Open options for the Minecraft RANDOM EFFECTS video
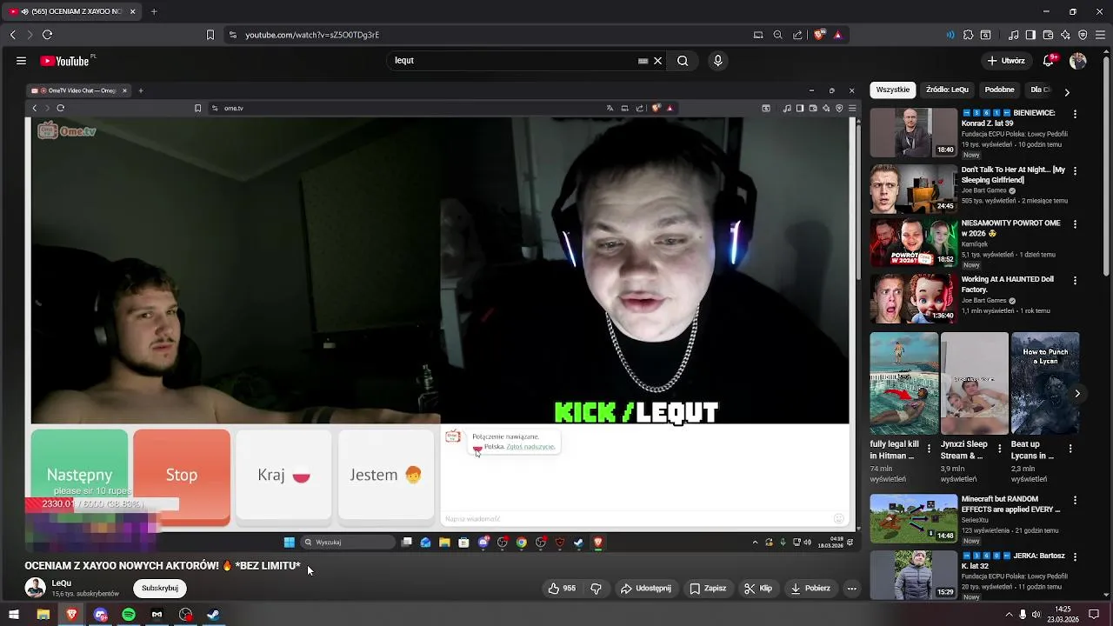Image resolution: width=1113 pixels, height=626 pixels. (1075, 500)
